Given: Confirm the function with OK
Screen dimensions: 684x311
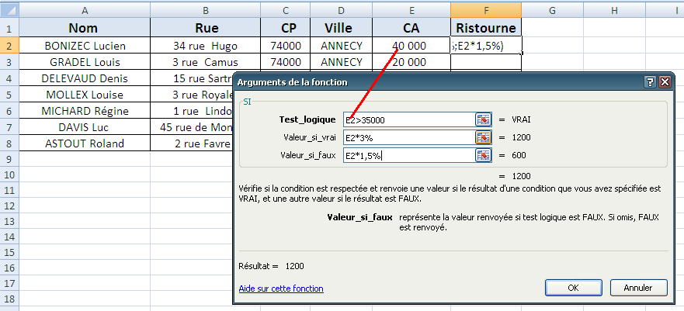Looking at the screenshot, I should coord(573,288).
